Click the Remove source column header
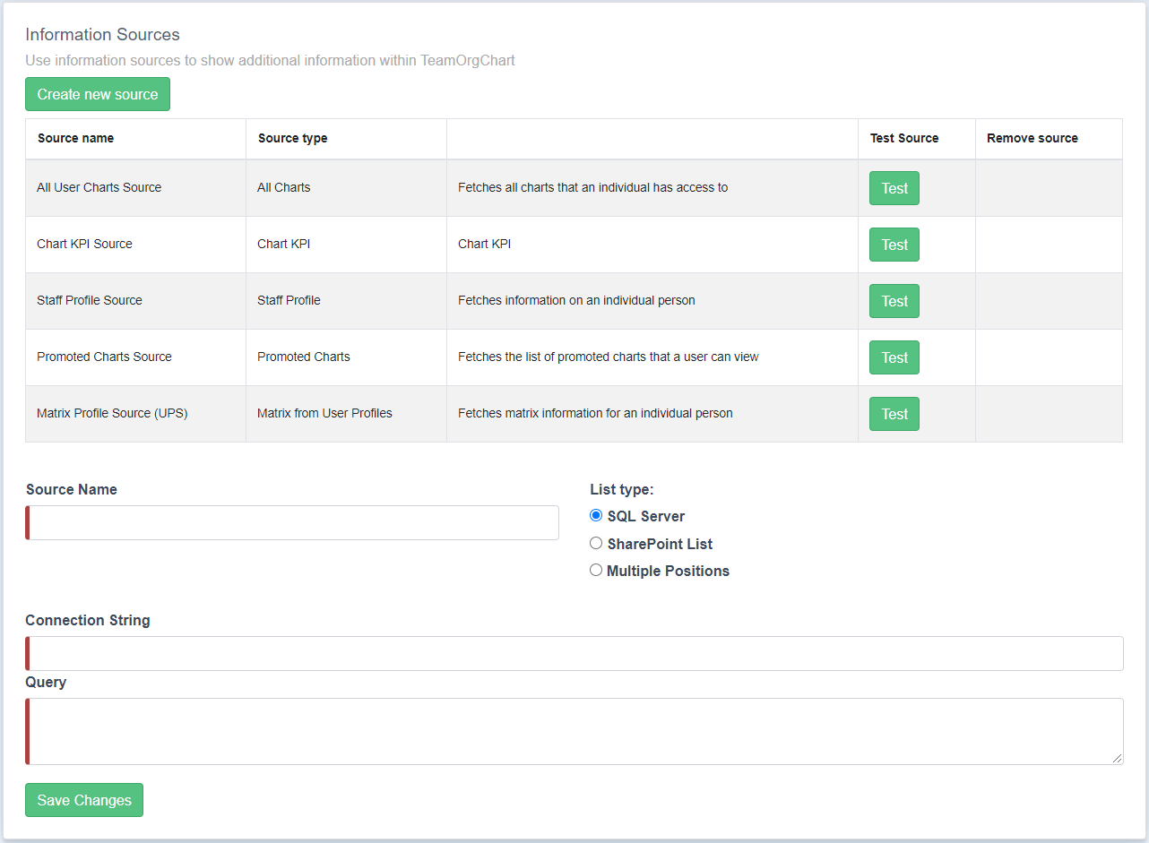 1032,138
